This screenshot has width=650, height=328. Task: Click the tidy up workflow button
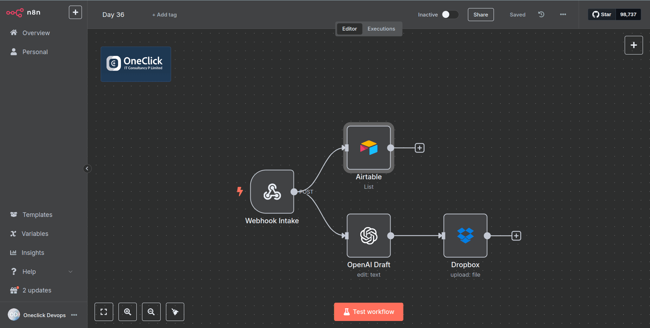pos(175,312)
